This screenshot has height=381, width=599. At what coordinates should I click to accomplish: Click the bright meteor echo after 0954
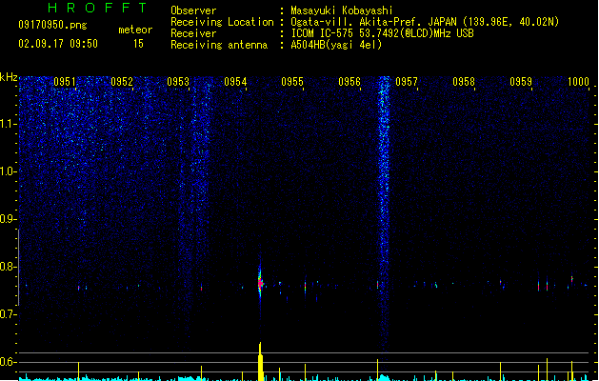pos(260,284)
